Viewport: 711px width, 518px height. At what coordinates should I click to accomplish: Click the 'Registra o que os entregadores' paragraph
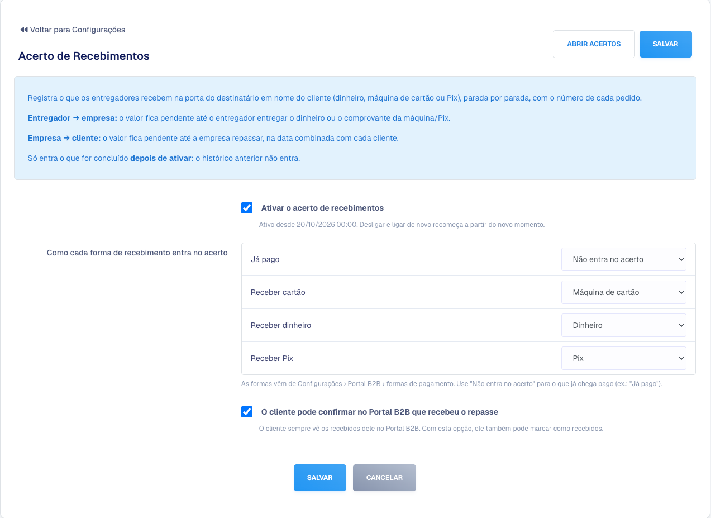(335, 98)
